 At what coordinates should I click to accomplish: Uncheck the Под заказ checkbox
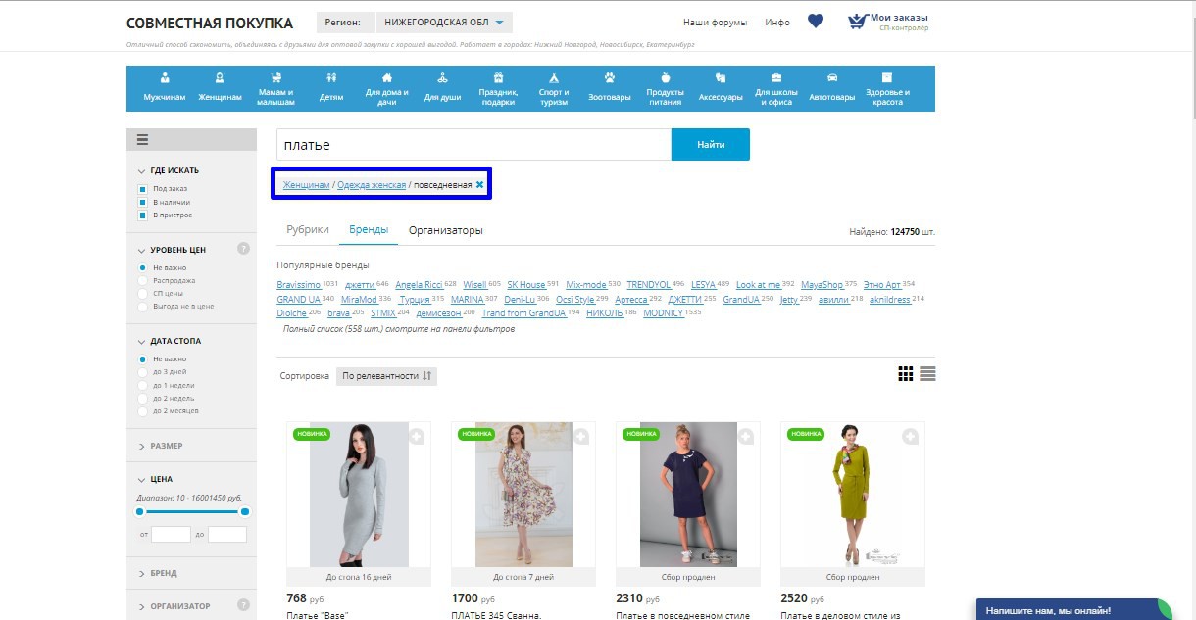pos(143,189)
